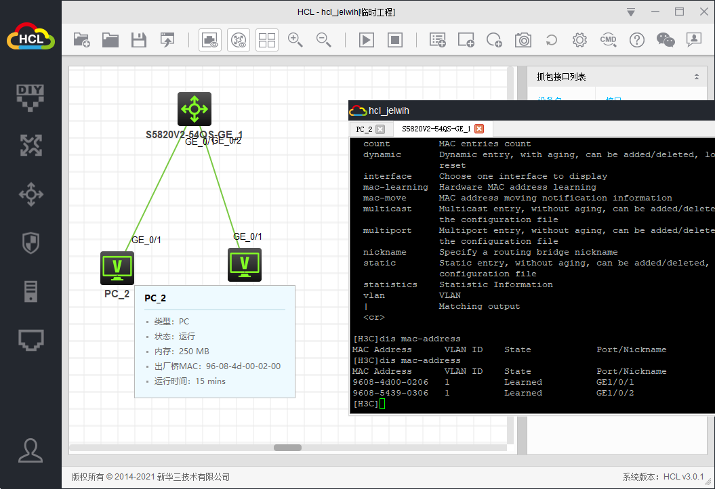Click the stop all devices button
The width and height of the screenshot is (715, 489).
tap(395, 40)
